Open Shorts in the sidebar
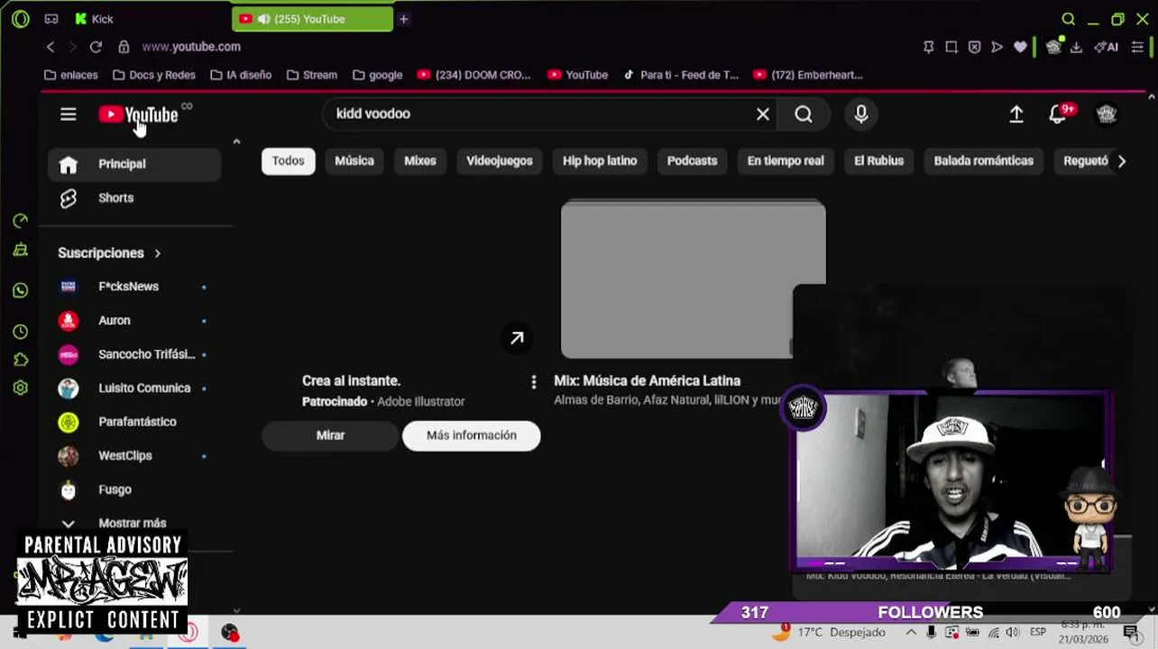Viewport: 1158px width, 649px height. 134,198
